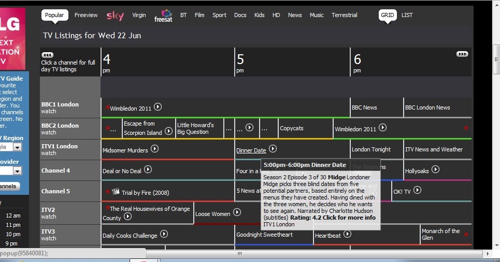Screen dimensions: 500x262
Task: Click the channels button in sidebar
Action: click(9, 186)
